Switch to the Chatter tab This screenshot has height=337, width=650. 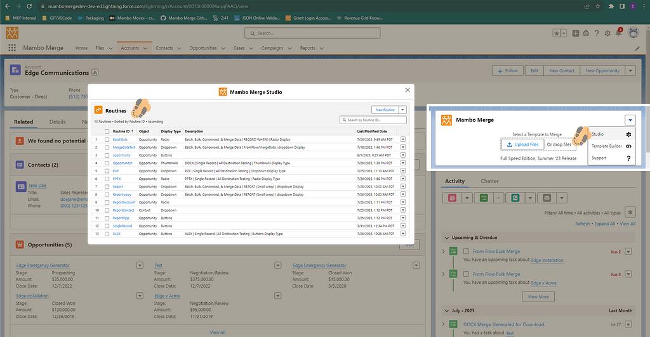click(489, 181)
